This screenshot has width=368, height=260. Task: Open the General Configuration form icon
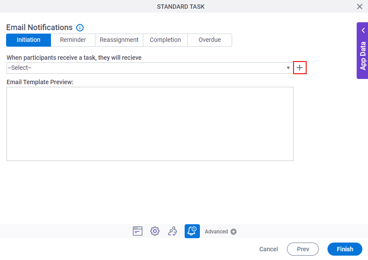pos(138,231)
